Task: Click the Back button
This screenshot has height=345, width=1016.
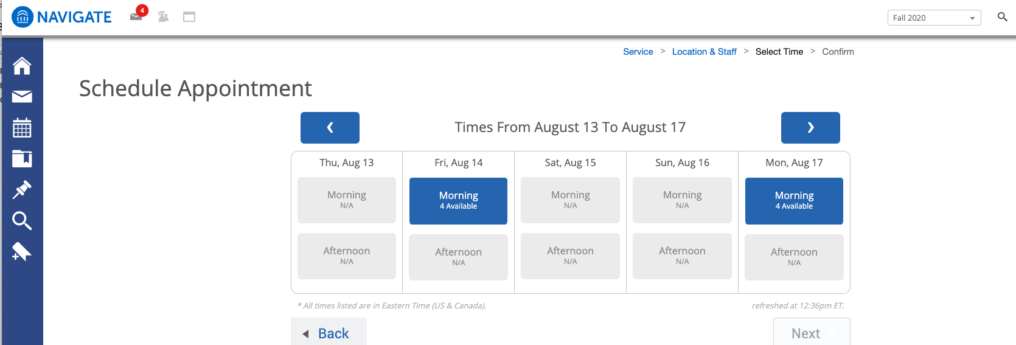Action: pyautogui.click(x=329, y=333)
